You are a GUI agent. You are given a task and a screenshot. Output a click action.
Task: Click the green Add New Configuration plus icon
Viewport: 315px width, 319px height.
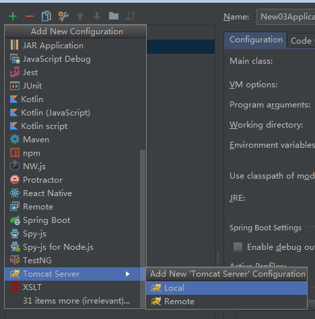coord(13,16)
